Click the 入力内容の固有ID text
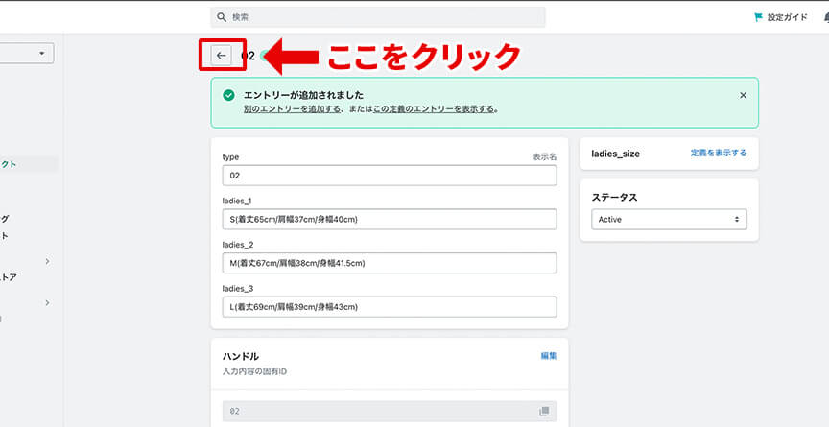This screenshot has width=829, height=427. 255,372
